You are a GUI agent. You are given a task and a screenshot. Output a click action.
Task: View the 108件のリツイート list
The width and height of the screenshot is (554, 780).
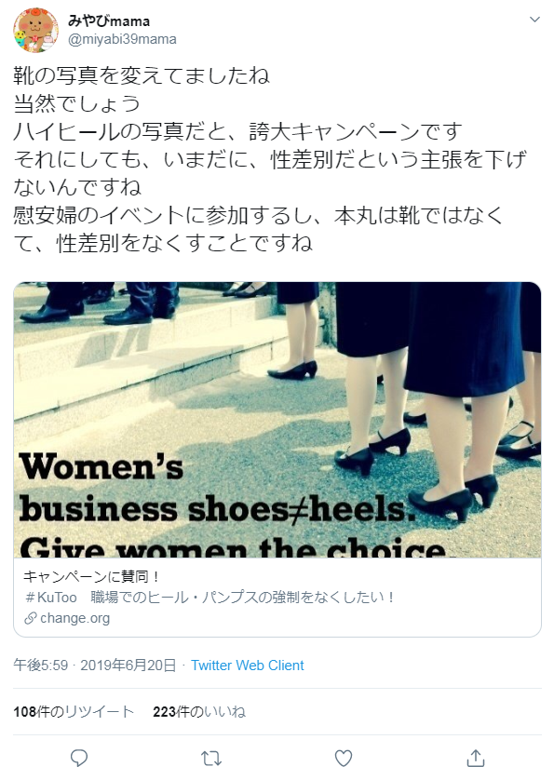(74, 711)
